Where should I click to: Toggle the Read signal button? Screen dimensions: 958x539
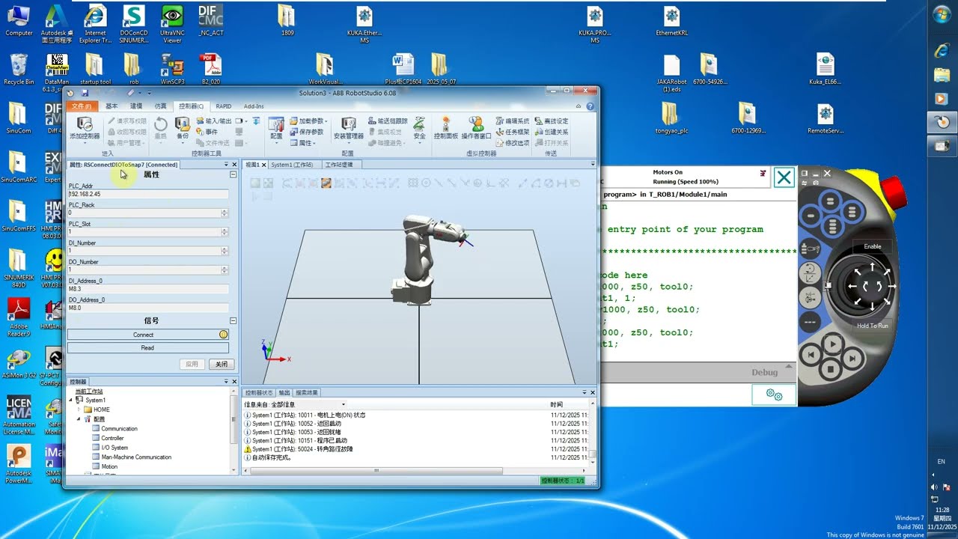(148, 347)
